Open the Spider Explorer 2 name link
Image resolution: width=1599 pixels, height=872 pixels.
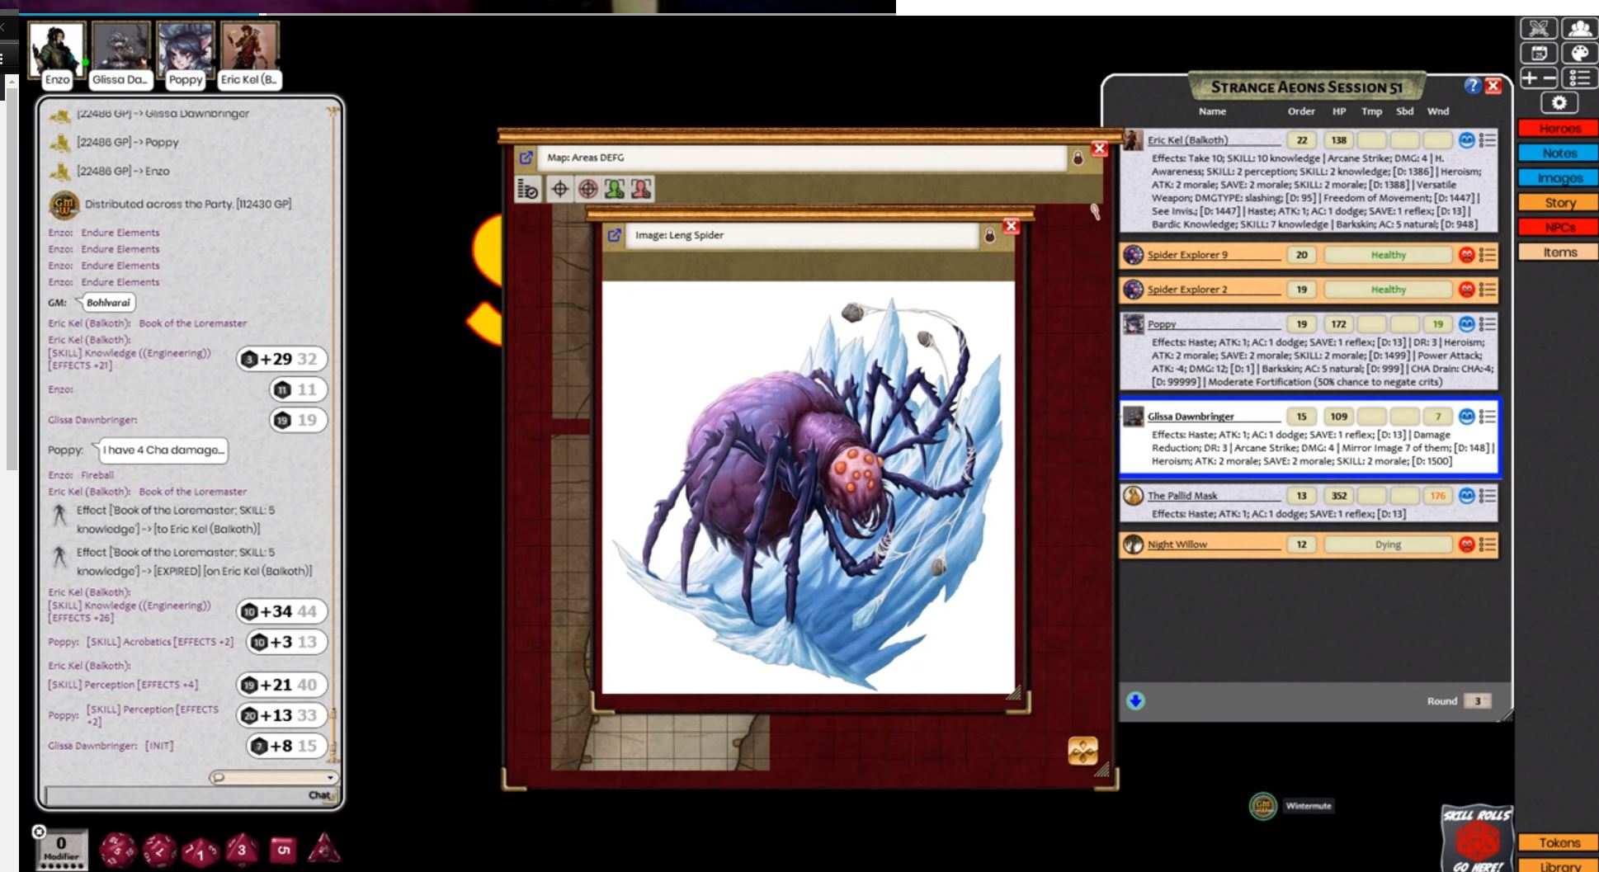(x=1187, y=290)
